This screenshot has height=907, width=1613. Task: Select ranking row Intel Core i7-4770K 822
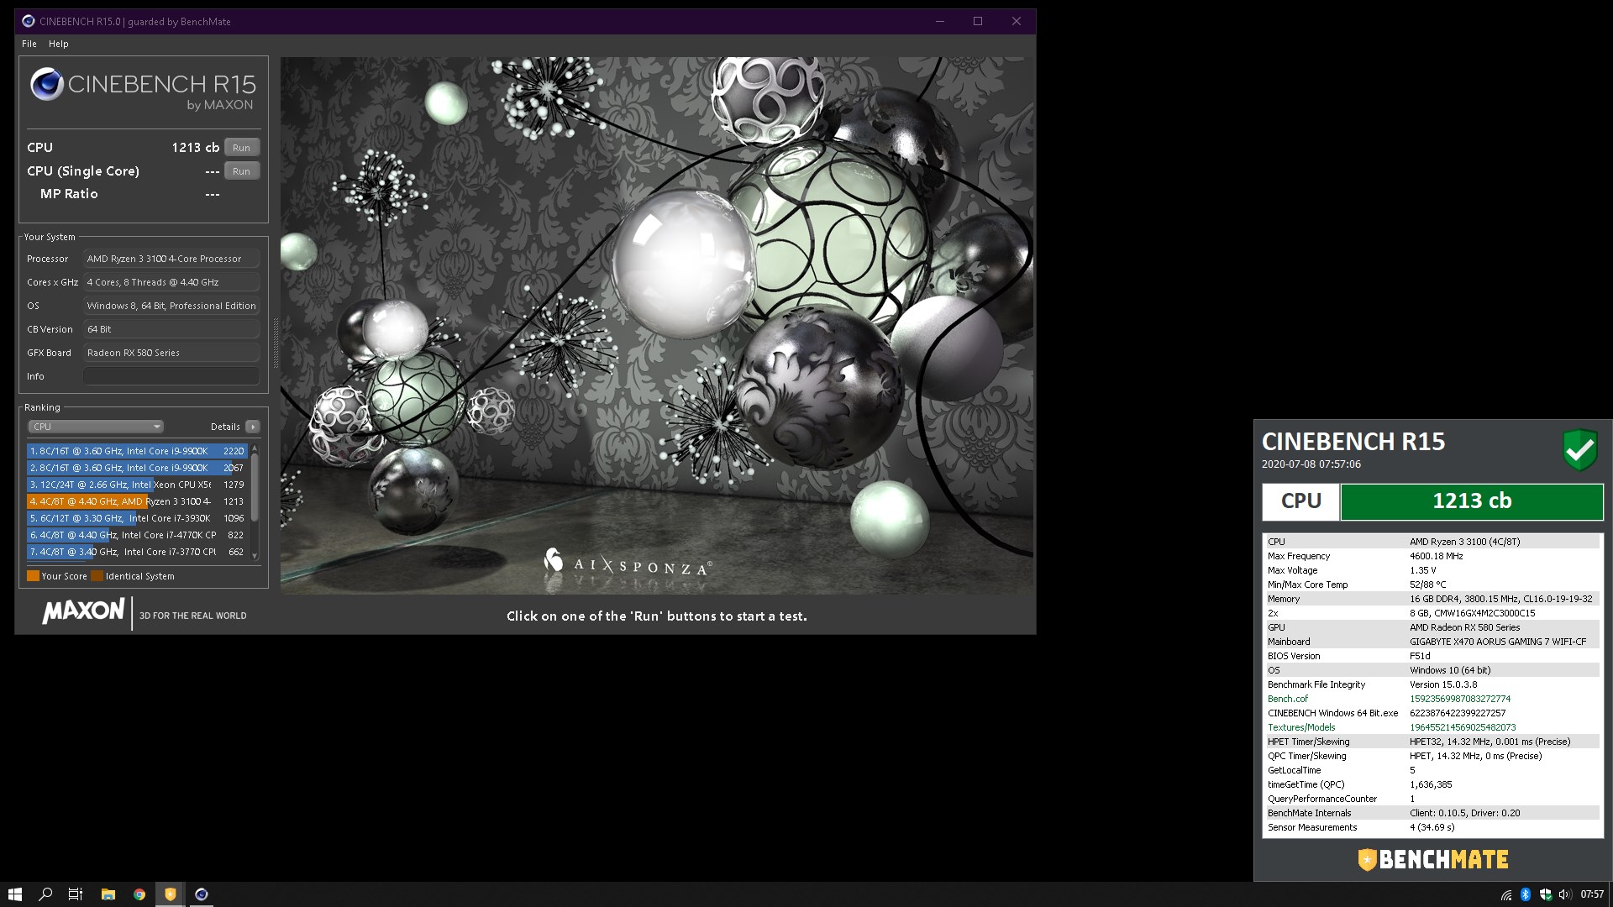(x=137, y=535)
